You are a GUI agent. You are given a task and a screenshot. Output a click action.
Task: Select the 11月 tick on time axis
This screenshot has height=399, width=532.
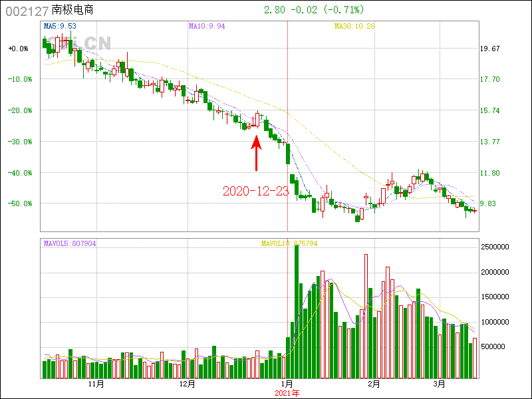pyautogui.click(x=96, y=384)
